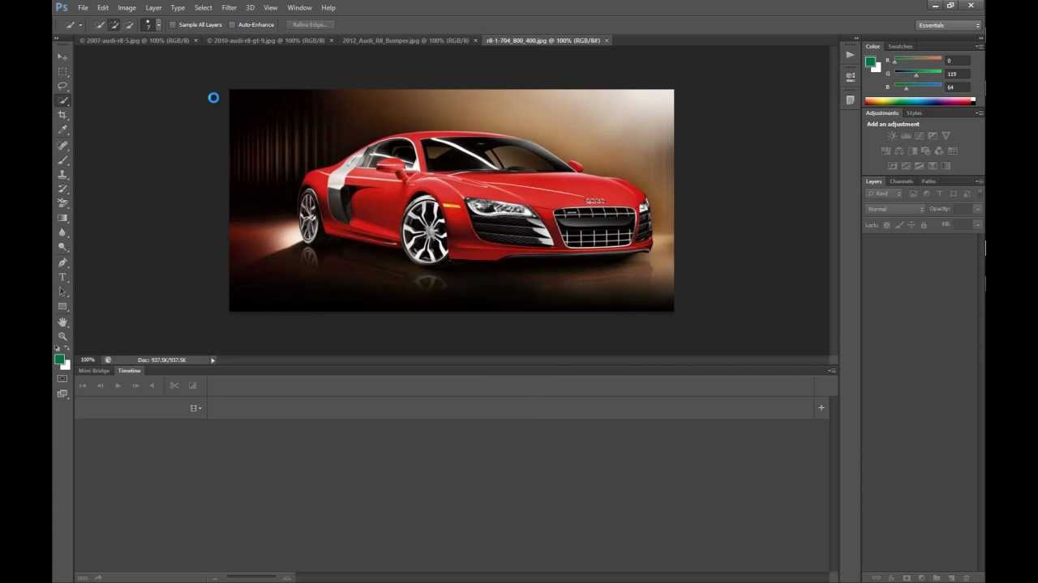Open the tool preset picker dropdown
Screen dimensions: 1038x583
tap(80, 25)
